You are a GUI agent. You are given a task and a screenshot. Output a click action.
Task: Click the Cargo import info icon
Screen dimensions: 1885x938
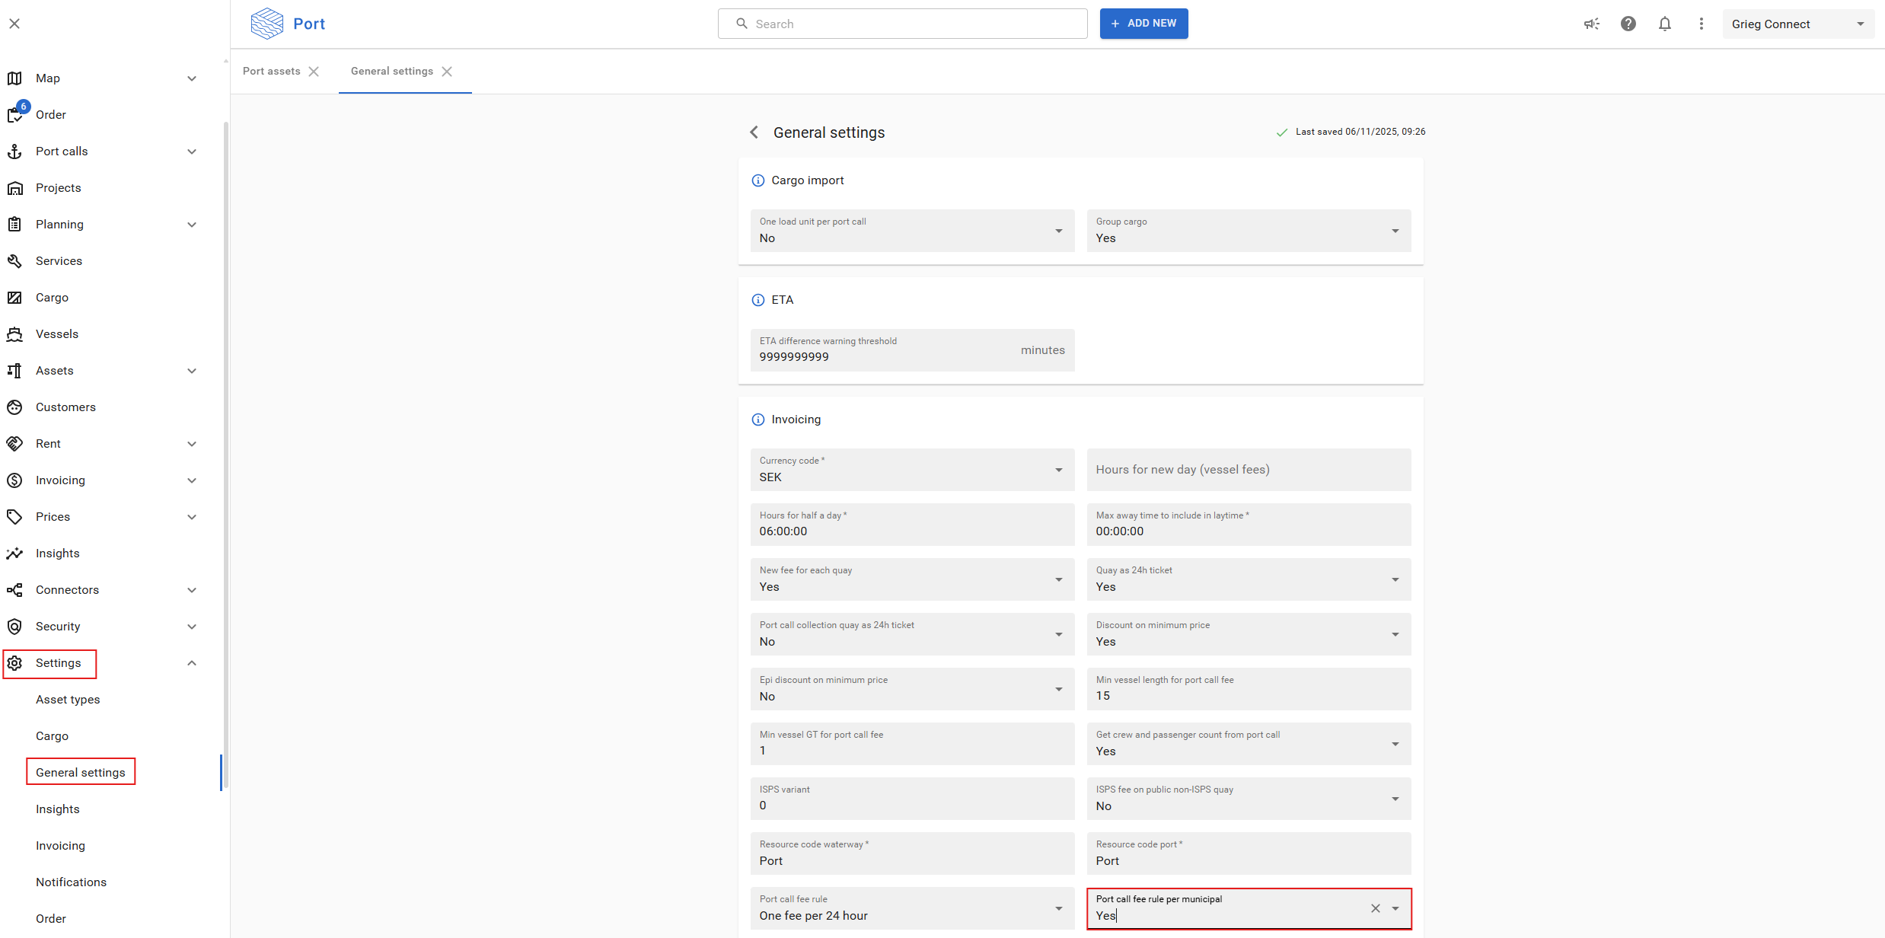click(758, 180)
